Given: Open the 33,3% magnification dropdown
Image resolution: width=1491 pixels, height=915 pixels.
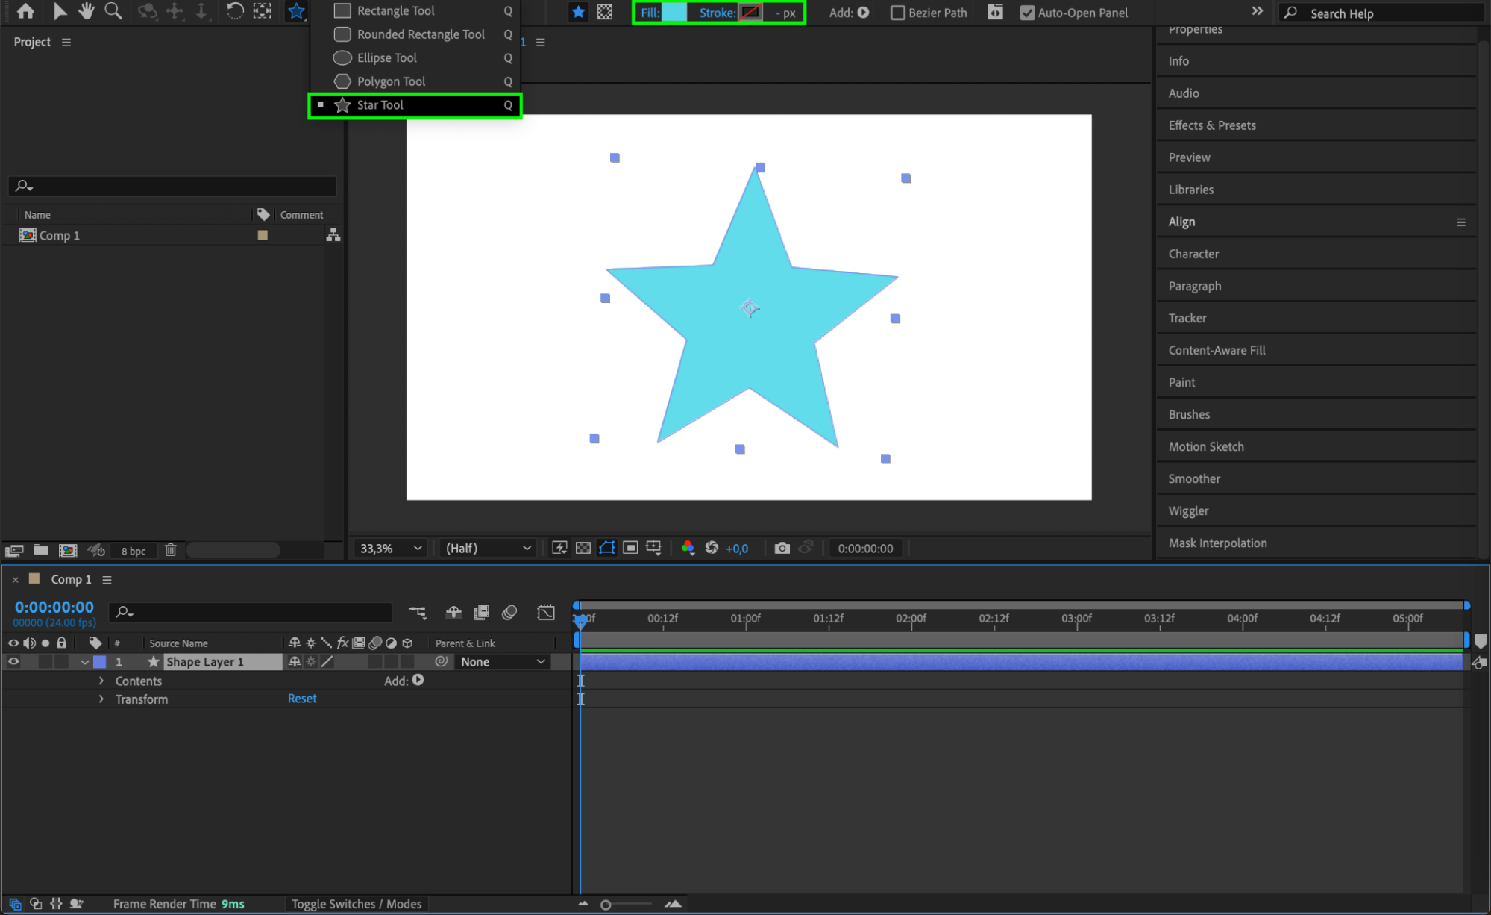Looking at the screenshot, I should click(x=391, y=549).
